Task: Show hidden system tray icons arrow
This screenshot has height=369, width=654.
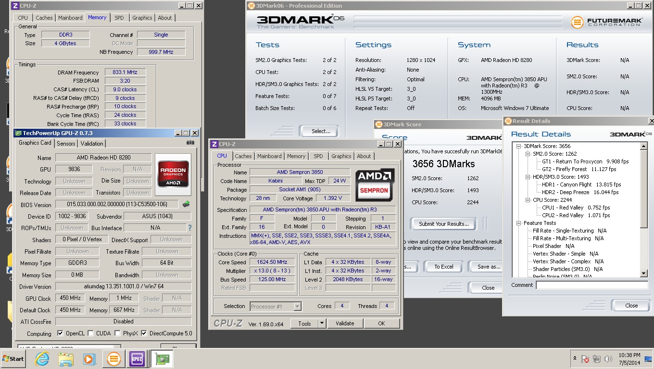Action: coord(575,358)
